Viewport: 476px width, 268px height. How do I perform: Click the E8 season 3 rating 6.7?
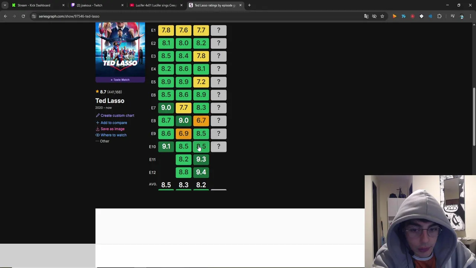[201, 120]
